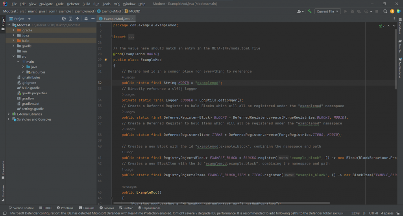The image size is (403, 216).
Task: Open Project panel gear options
Action: [x=86, y=18]
